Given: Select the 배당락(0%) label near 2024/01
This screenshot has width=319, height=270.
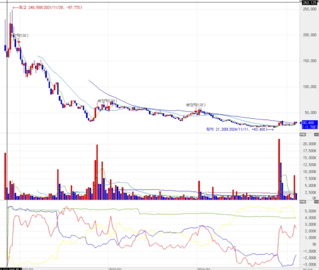Looking at the screenshot, I should (x=196, y=105).
